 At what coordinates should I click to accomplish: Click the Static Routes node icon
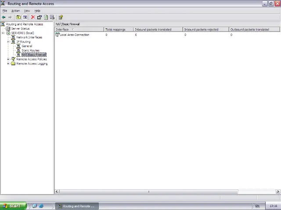[x=18, y=51]
